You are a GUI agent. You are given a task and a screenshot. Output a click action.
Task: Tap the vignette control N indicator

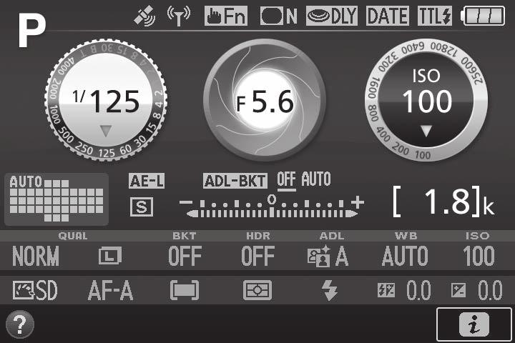pos(278,16)
